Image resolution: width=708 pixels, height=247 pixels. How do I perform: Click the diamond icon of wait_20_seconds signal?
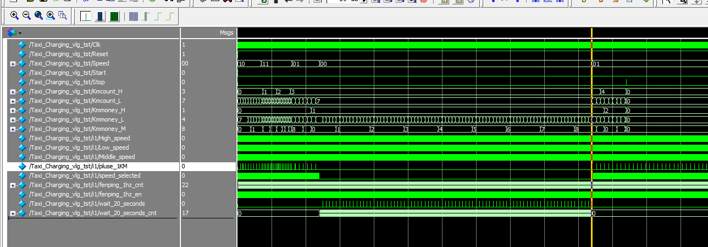point(22,204)
